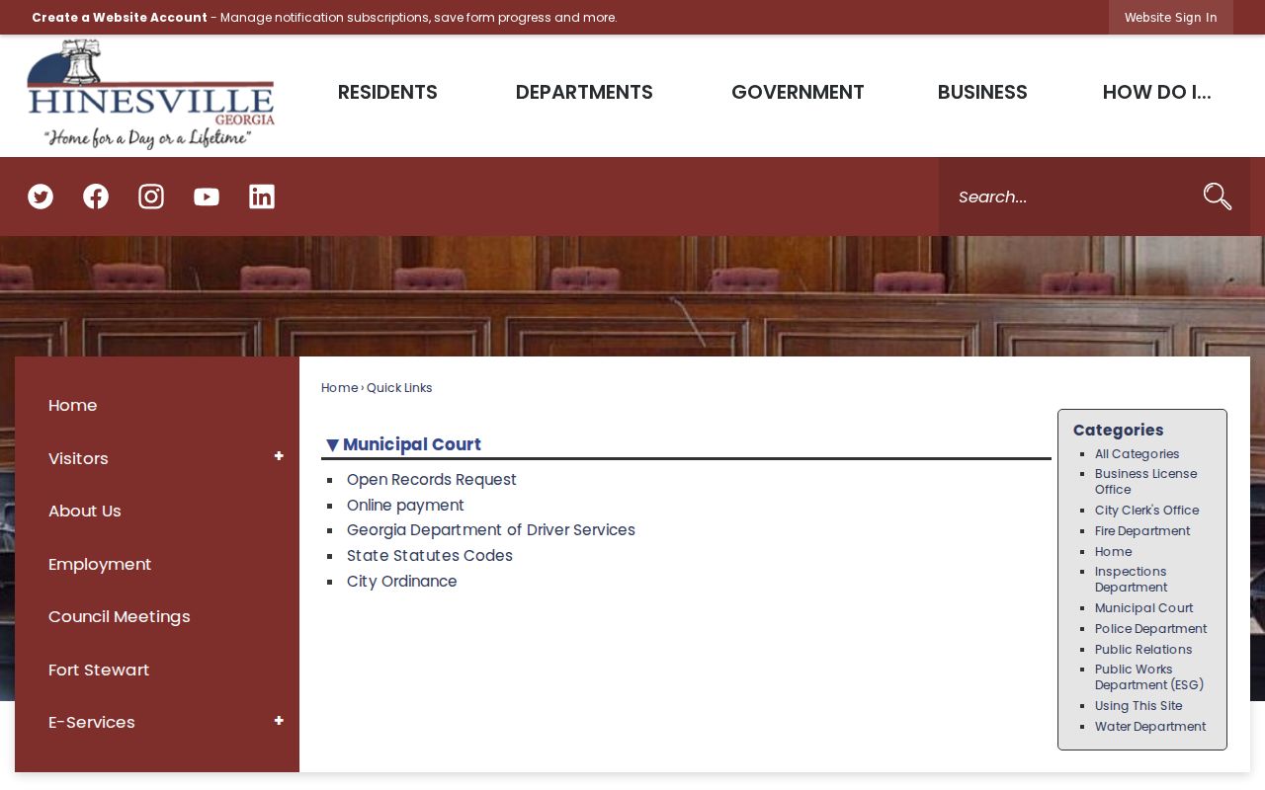Open Council Meetings in the sidebar
The height and width of the screenshot is (790, 1265).
pyautogui.click(x=120, y=616)
